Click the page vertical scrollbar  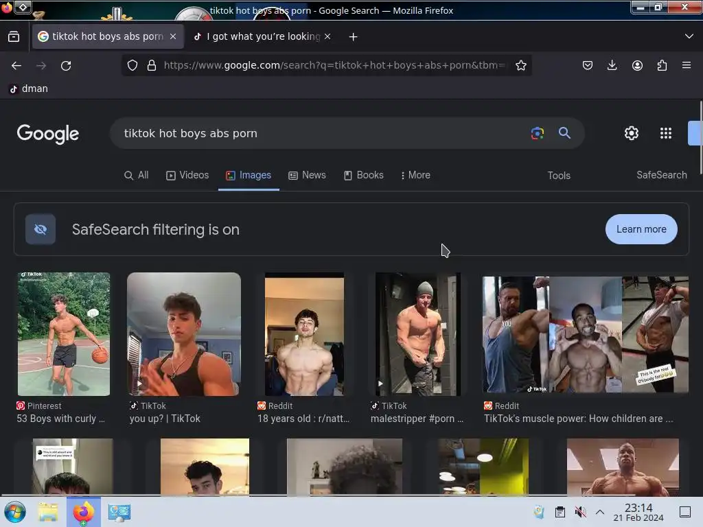[700, 138]
